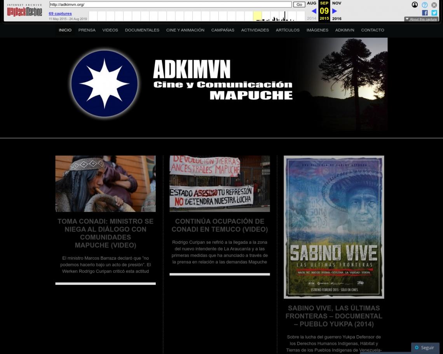This screenshot has width=443, height=354.
Task: Open article CONTINÚA OCUPACIÓN DE CONADI EN TEMUCO
Action: tap(220, 225)
